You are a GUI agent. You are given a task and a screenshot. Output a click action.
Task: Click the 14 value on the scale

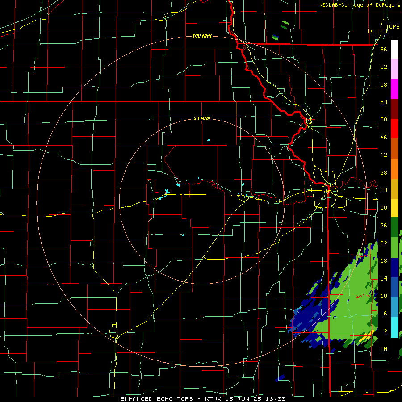384,278
